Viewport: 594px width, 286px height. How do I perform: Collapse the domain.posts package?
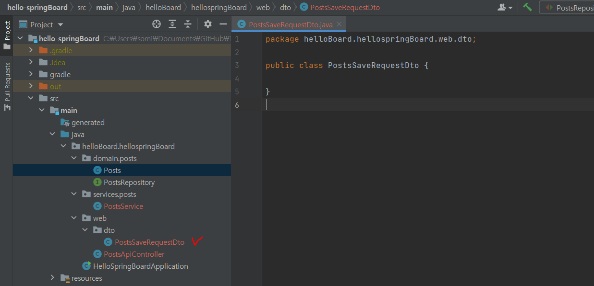(74, 158)
